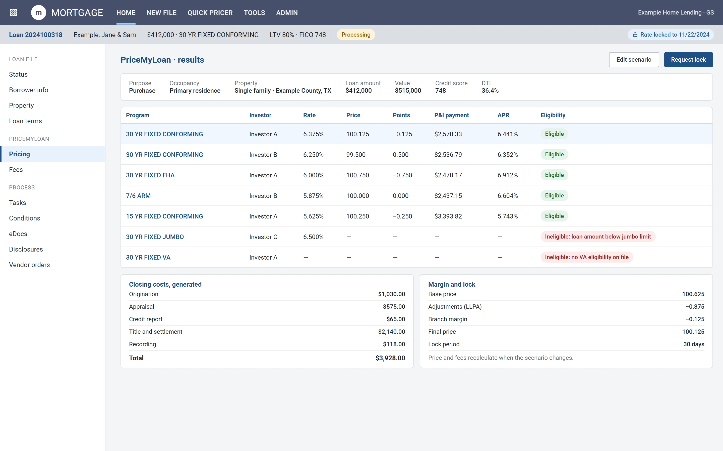The image size is (723, 451).
Task: Click the Request lock button
Action: pyautogui.click(x=688, y=60)
